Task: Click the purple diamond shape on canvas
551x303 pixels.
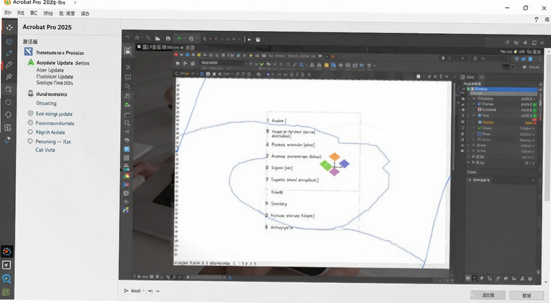Action: point(334,171)
